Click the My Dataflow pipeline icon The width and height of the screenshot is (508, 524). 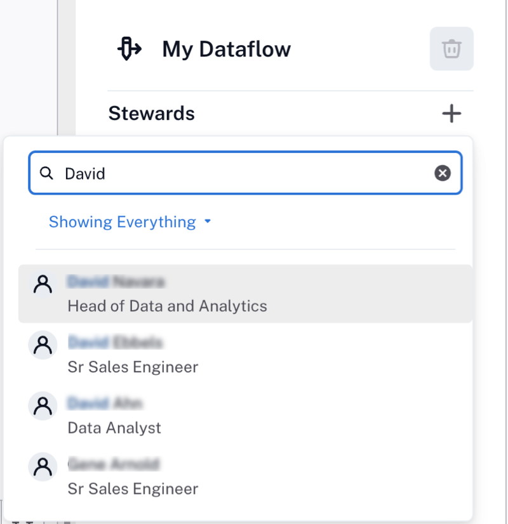[x=129, y=49]
